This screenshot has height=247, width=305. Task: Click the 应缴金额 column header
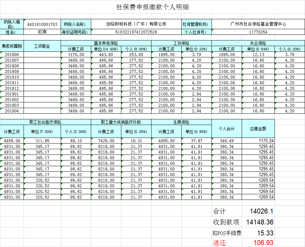[258, 128]
